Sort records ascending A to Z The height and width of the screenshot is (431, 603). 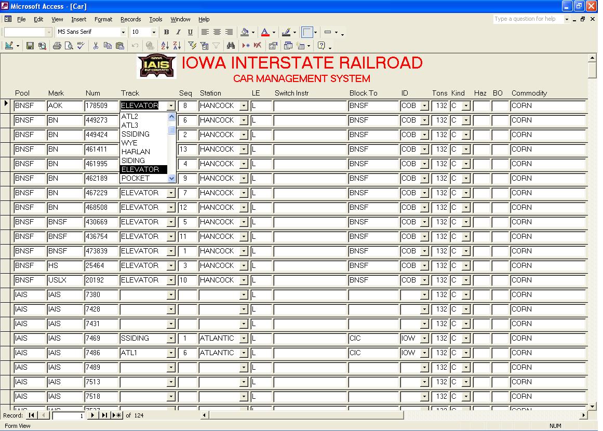pyautogui.click(x=165, y=46)
